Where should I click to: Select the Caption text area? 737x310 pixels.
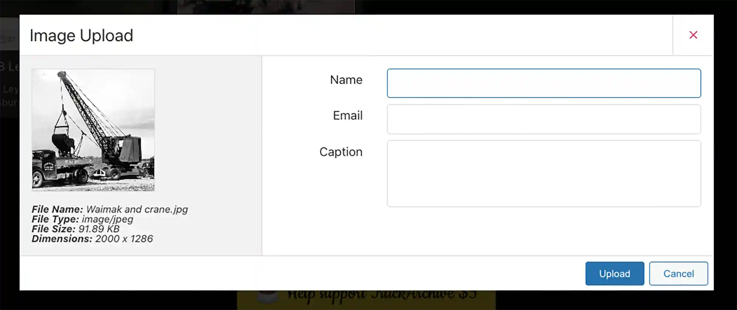point(544,174)
